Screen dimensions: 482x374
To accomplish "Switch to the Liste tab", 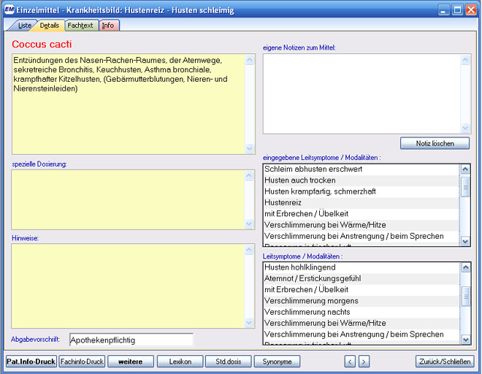I will coord(23,26).
